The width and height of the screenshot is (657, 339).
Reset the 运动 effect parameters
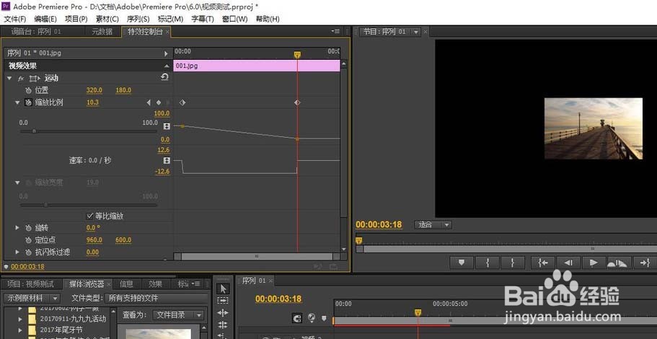pyautogui.click(x=164, y=77)
